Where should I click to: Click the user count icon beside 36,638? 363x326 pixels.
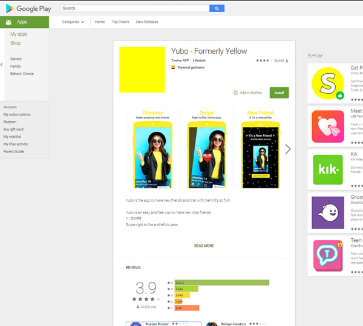[x=287, y=61]
